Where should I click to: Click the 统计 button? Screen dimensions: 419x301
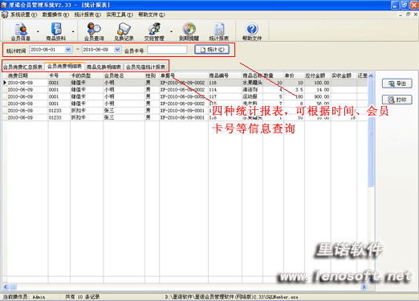212,50
